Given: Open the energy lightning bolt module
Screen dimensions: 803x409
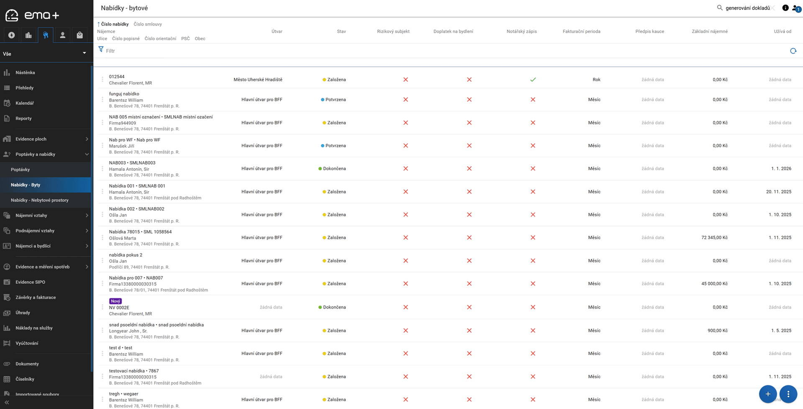Looking at the screenshot, I should [x=12, y=35].
